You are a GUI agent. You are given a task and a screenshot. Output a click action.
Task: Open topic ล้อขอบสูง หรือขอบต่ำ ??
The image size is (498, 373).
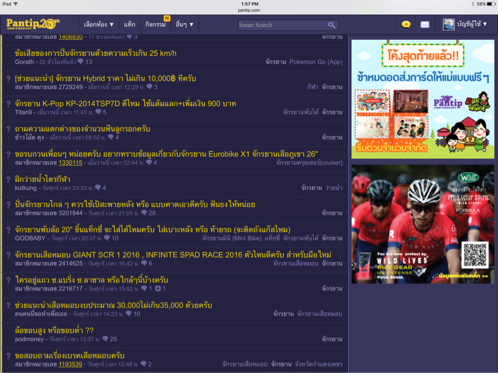click(54, 330)
